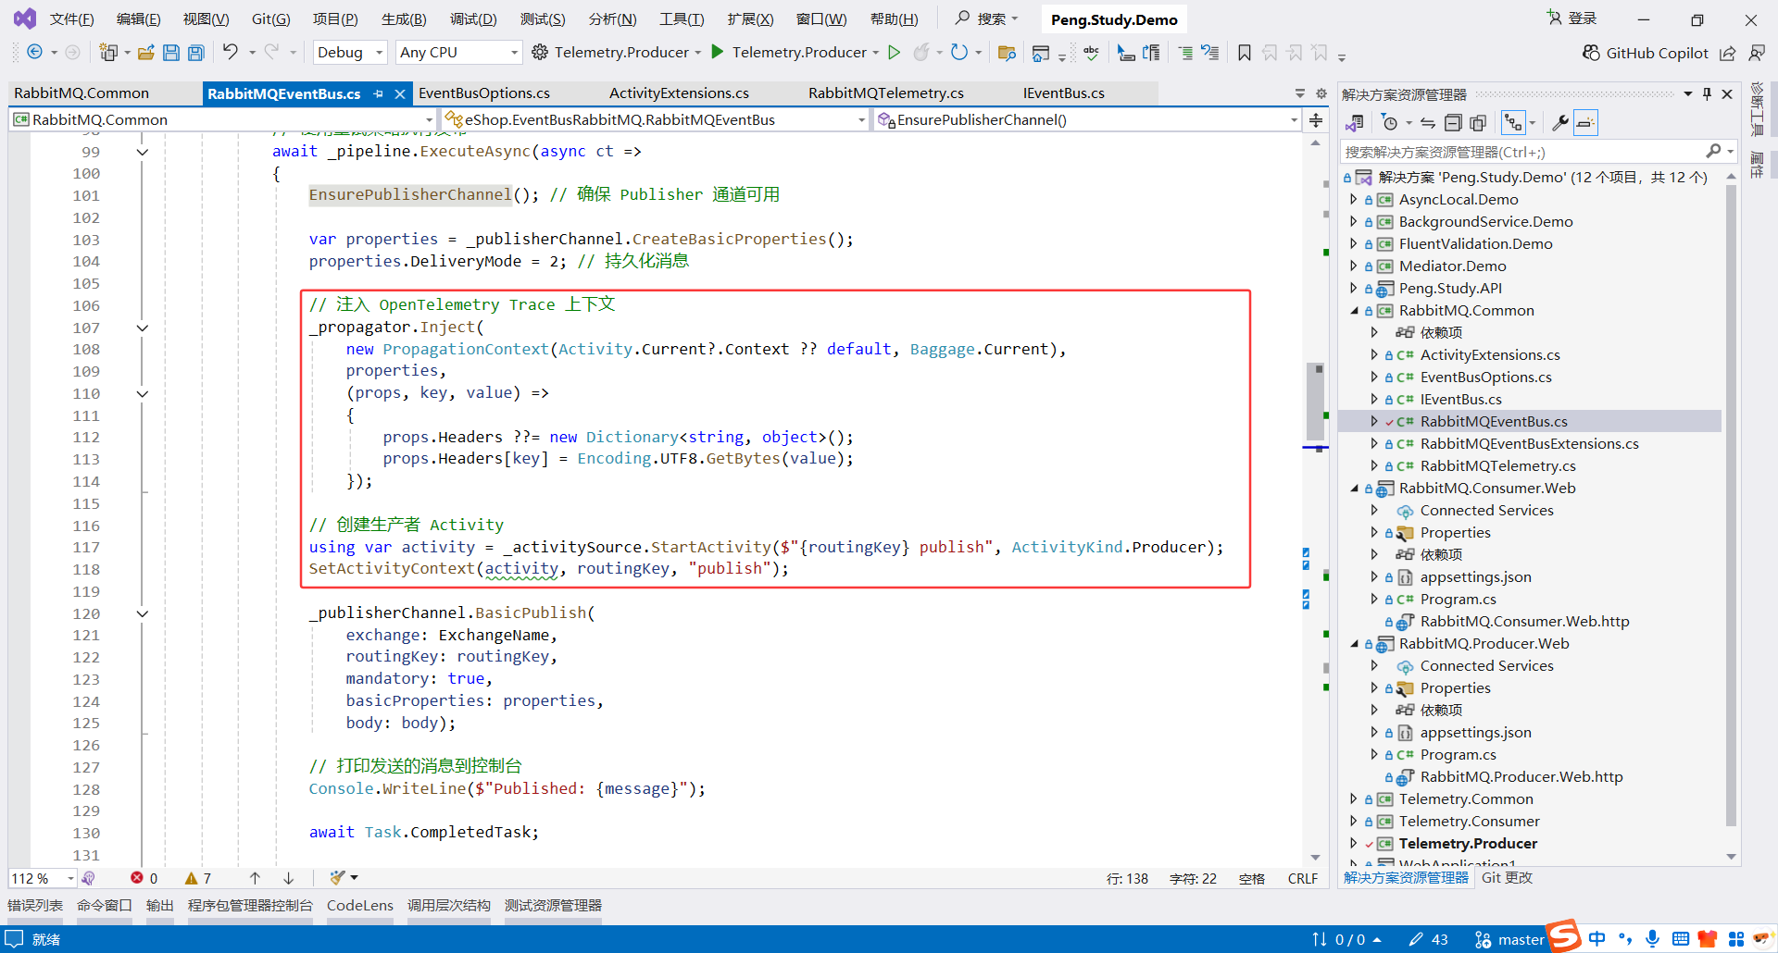Click the master branch indicator in status bar

pos(1509,940)
